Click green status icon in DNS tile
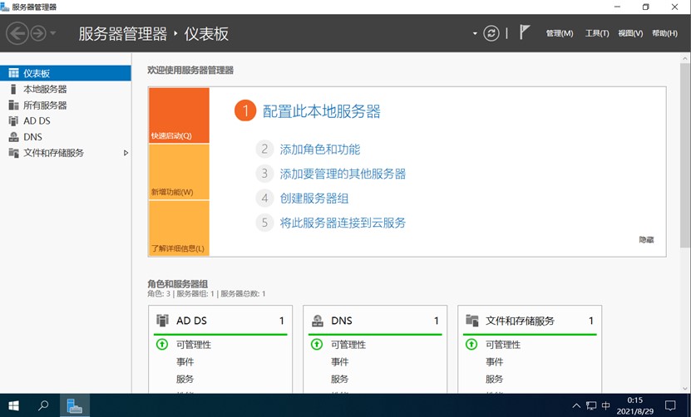691x417 pixels. 317,344
